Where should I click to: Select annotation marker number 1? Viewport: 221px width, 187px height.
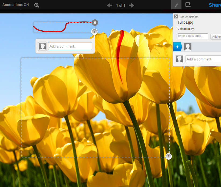tap(168, 156)
